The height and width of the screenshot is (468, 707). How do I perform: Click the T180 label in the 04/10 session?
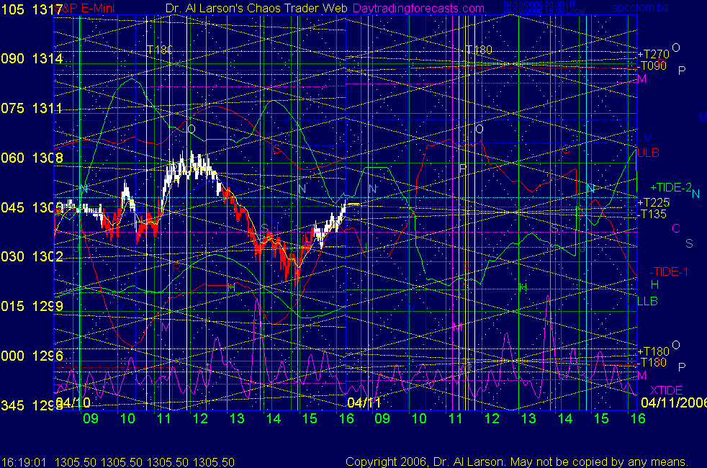pyautogui.click(x=160, y=50)
